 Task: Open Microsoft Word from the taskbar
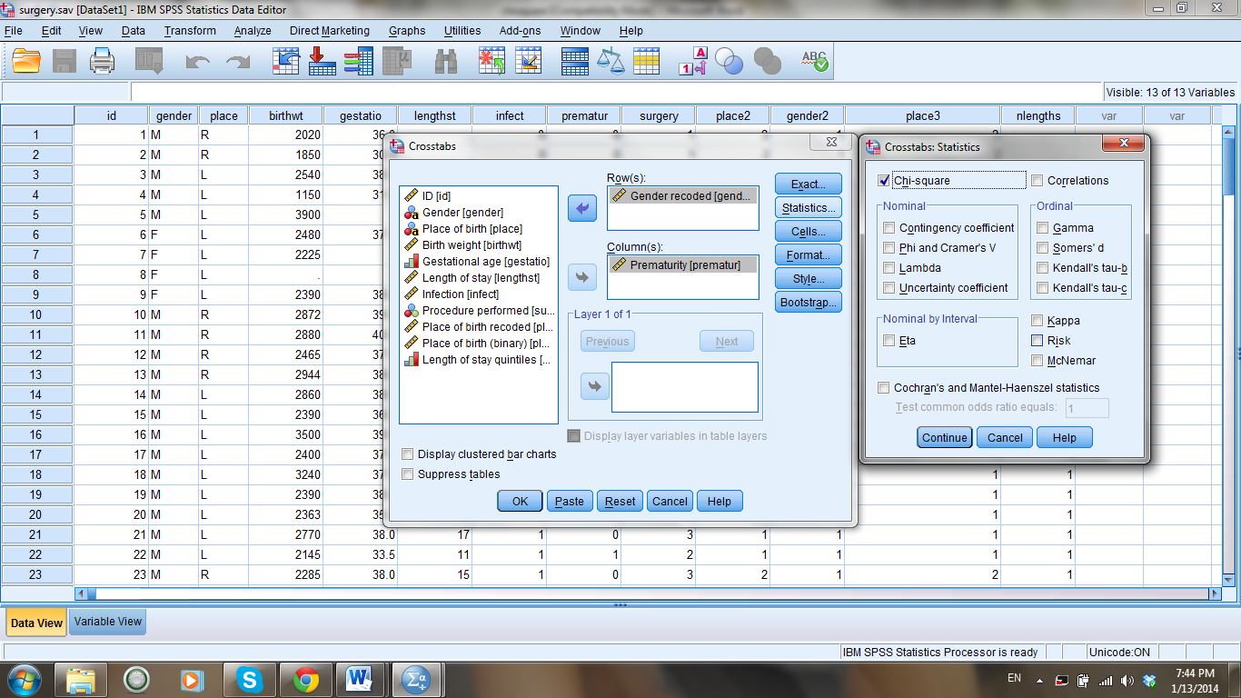pos(361,680)
